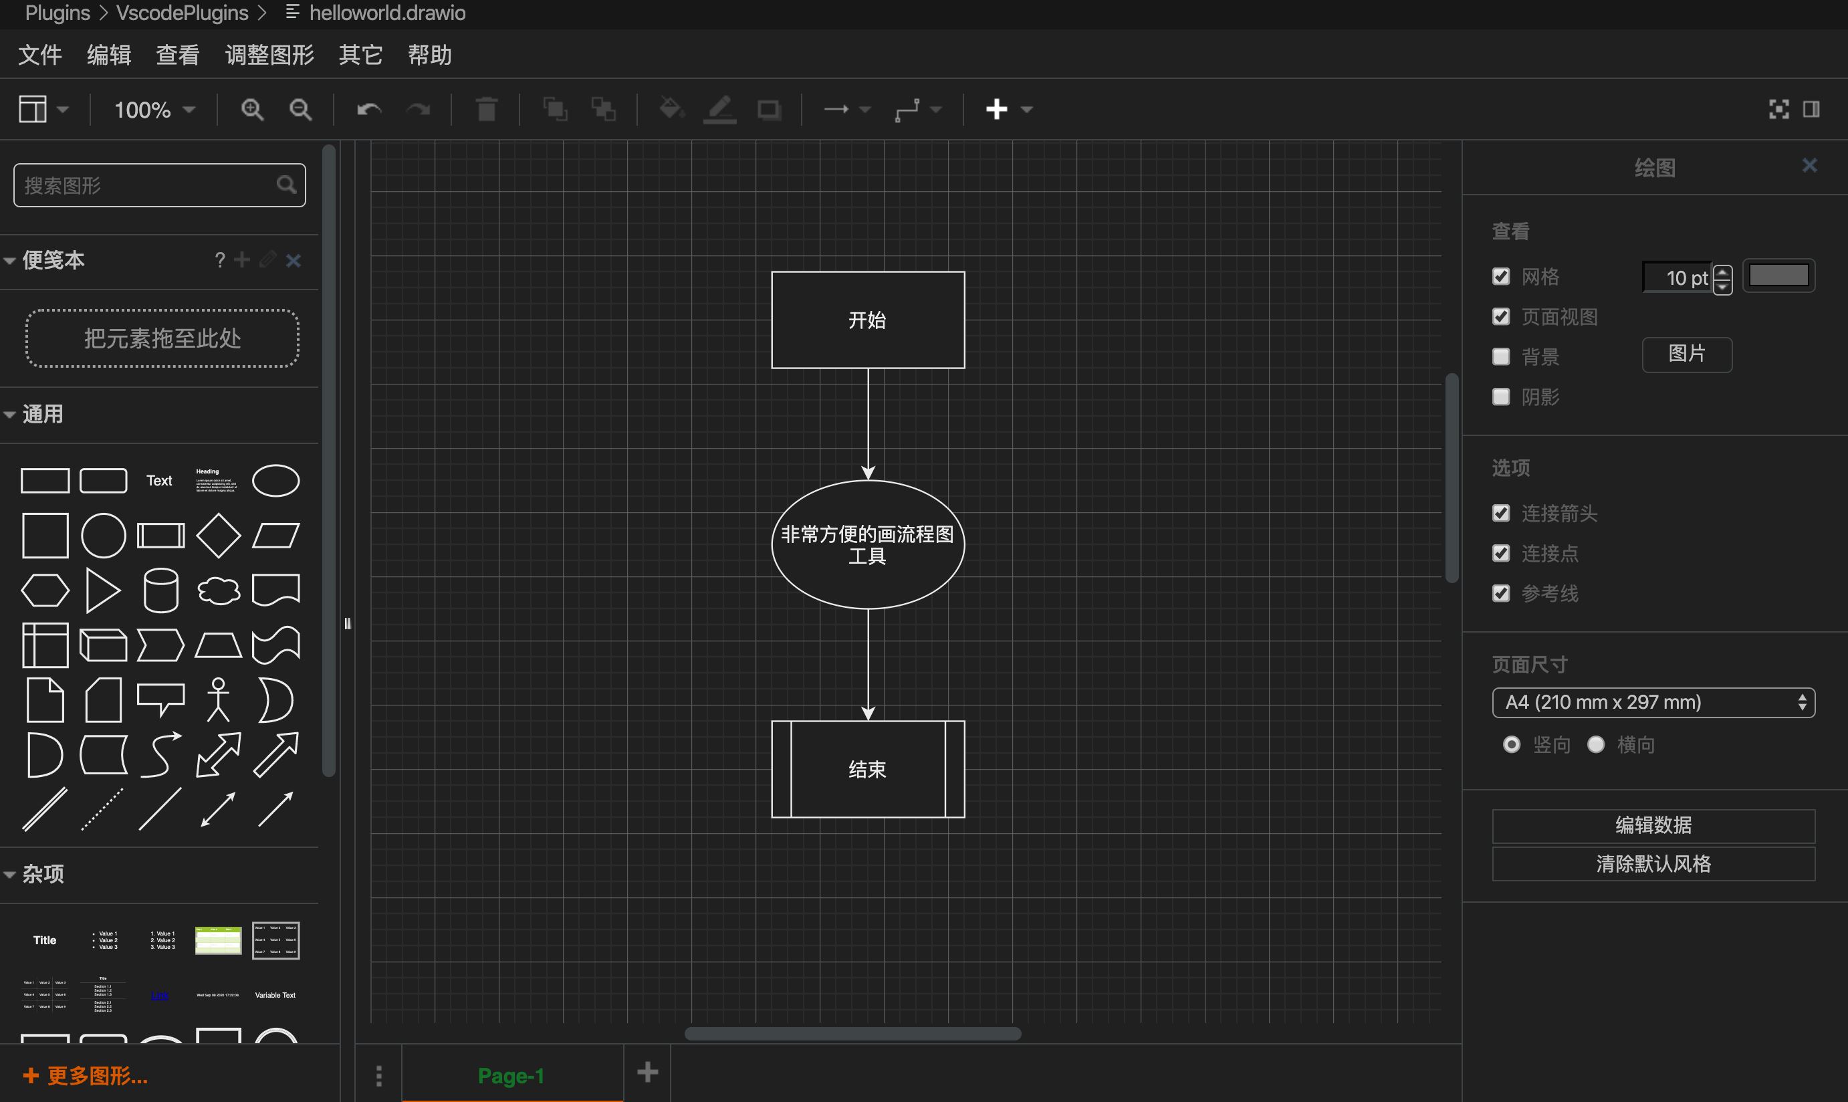
Task: Uncheck the 网格 grid checkbox
Action: (x=1500, y=276)
